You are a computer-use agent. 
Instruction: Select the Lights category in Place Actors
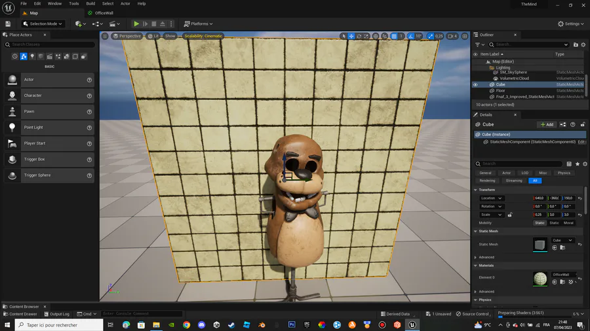coord(32,56)
